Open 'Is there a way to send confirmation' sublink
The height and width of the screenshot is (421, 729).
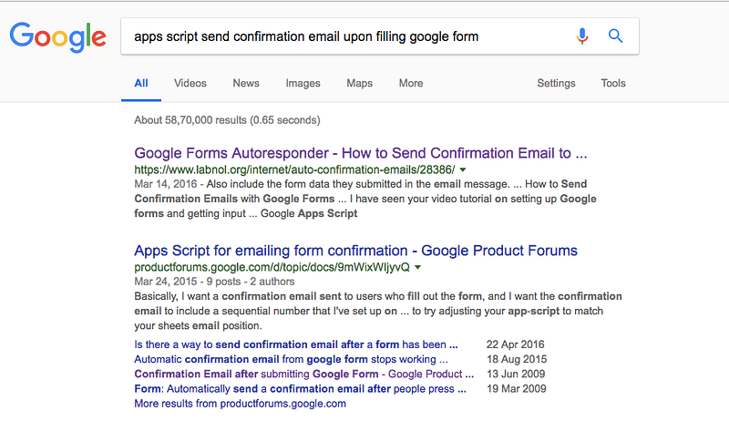(295, 345)
